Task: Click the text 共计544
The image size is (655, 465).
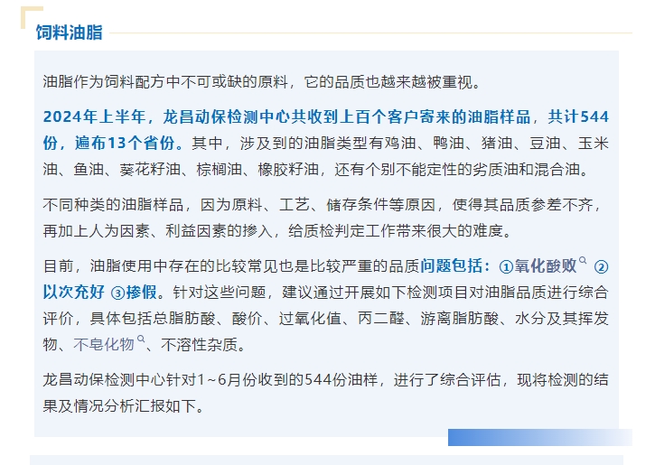Action: [578, 116]
